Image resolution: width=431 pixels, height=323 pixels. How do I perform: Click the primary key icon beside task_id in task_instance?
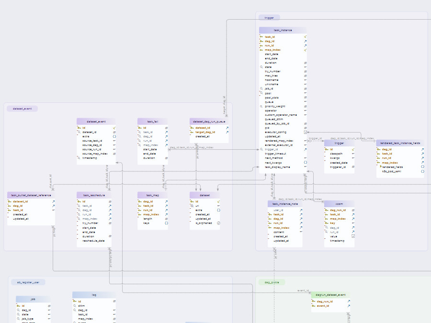(x=261, y=36)
